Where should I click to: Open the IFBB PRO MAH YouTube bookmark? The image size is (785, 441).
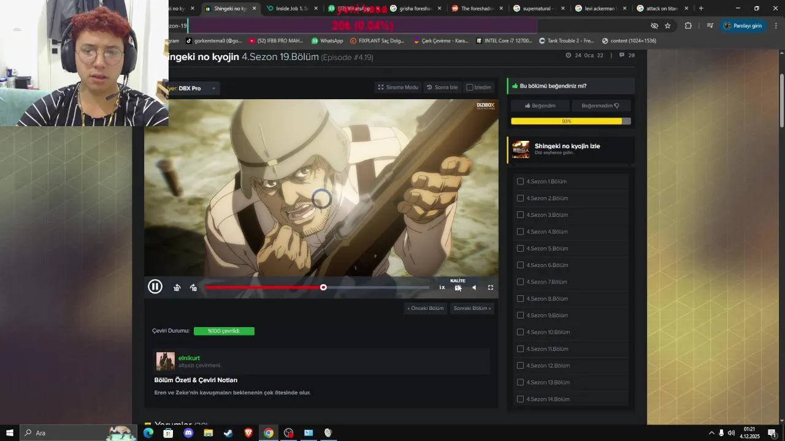[276, 41]
